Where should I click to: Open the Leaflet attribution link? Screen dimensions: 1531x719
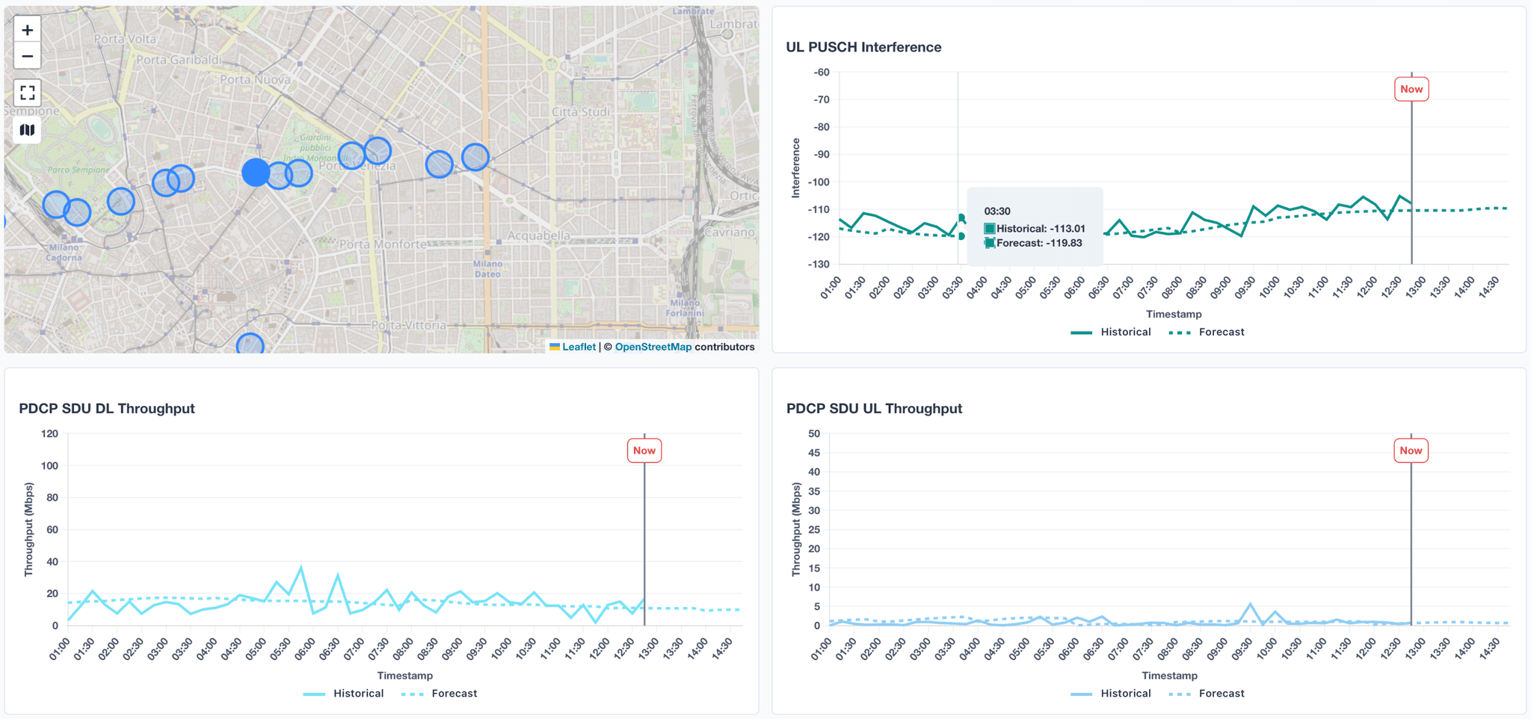[x=579, y=347]
